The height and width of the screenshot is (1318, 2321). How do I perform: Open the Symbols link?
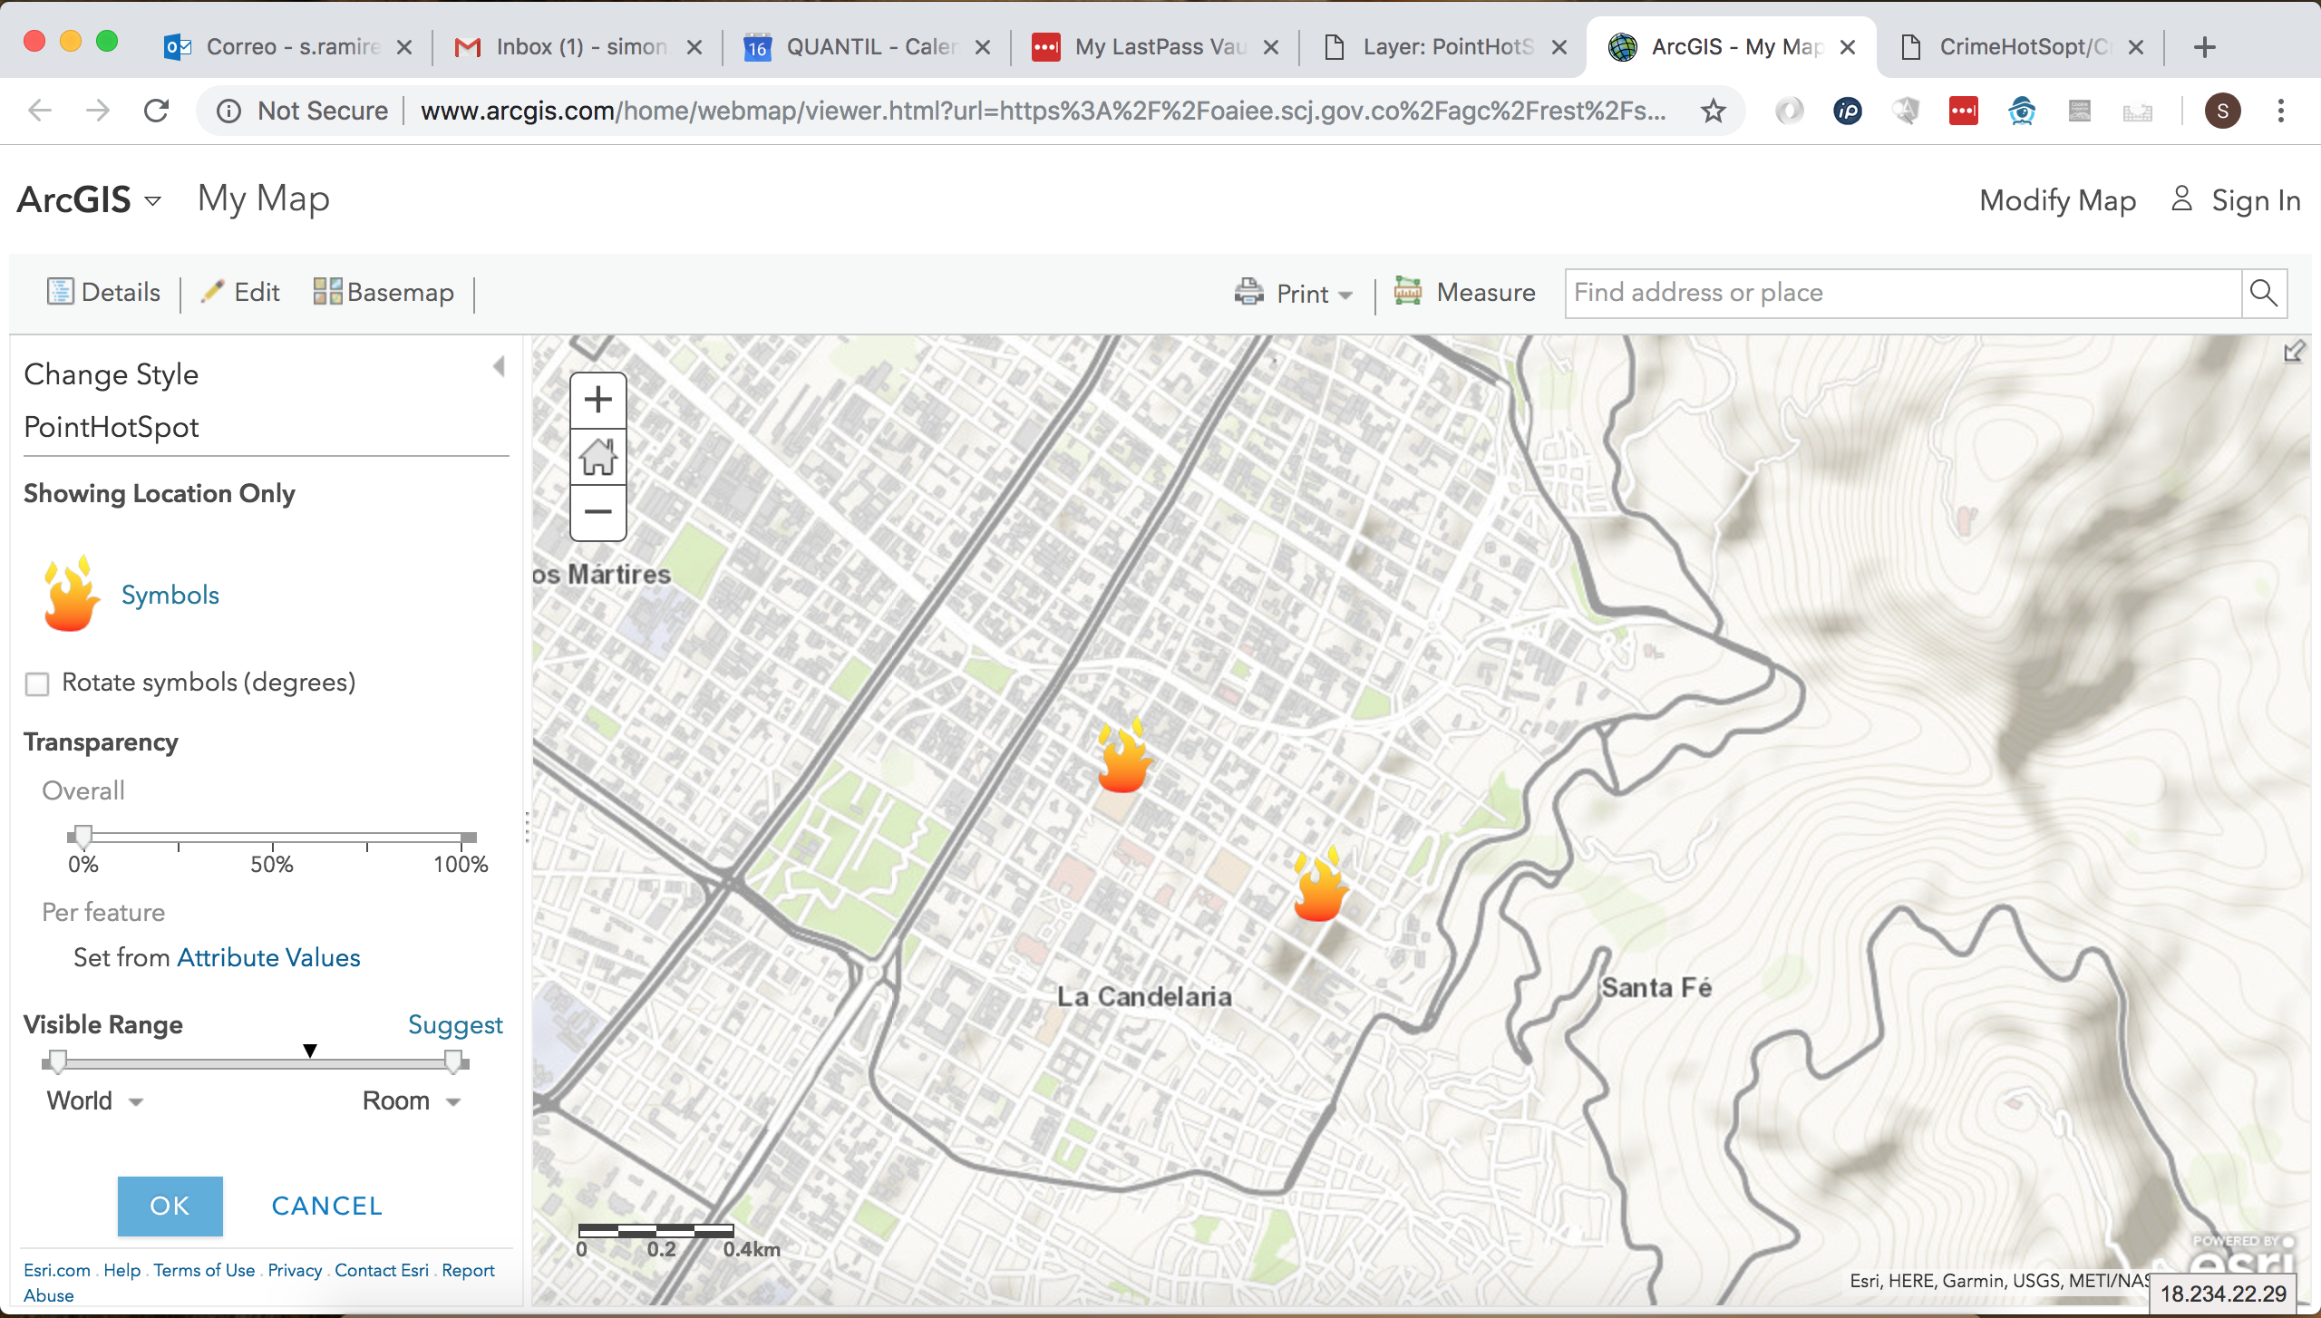click(x=170, y=595)
